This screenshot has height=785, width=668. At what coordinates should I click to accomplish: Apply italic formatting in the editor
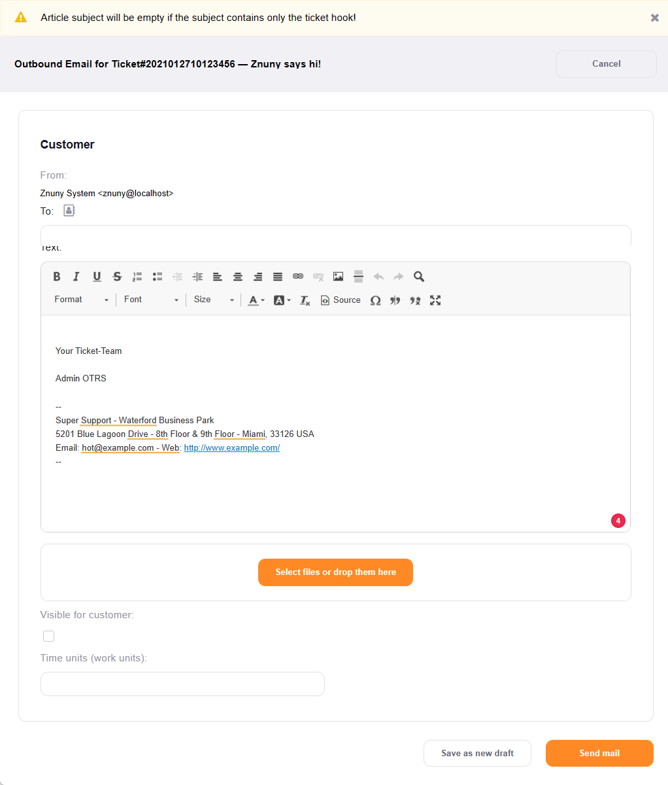pyautogui.click(x=76, y=276)
